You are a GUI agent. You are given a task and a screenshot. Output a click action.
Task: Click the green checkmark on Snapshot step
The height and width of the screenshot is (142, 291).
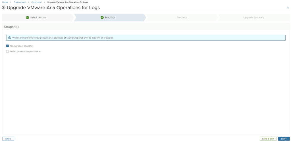pos(102,18)
